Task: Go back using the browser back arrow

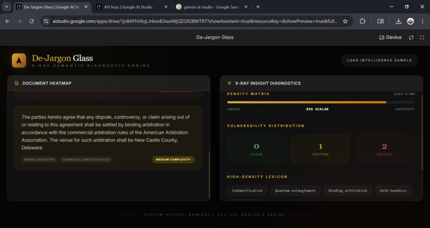Action: point(7,21)
